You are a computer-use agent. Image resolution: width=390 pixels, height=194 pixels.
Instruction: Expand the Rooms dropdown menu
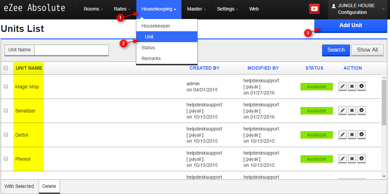coord(93,9)
